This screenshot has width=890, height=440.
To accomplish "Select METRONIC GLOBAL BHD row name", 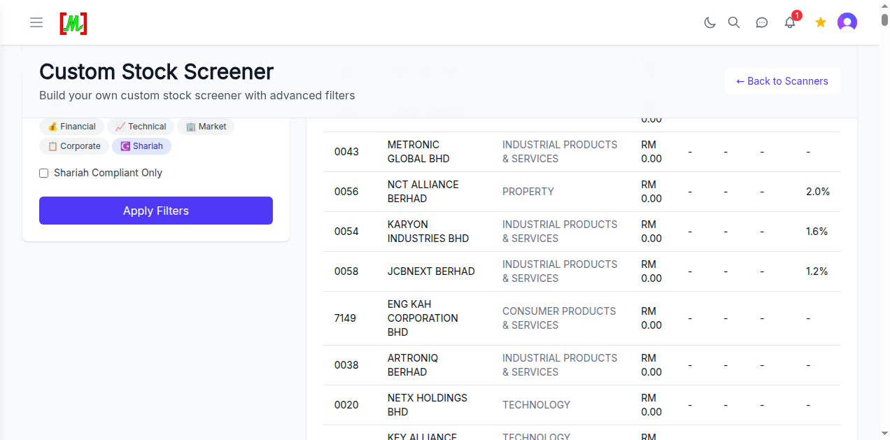I will coord(418,152).
